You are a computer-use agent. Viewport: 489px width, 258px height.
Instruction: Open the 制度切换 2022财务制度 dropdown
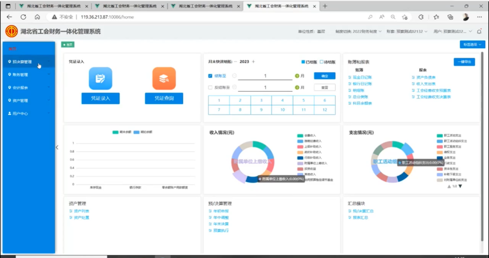pos(358,31)
